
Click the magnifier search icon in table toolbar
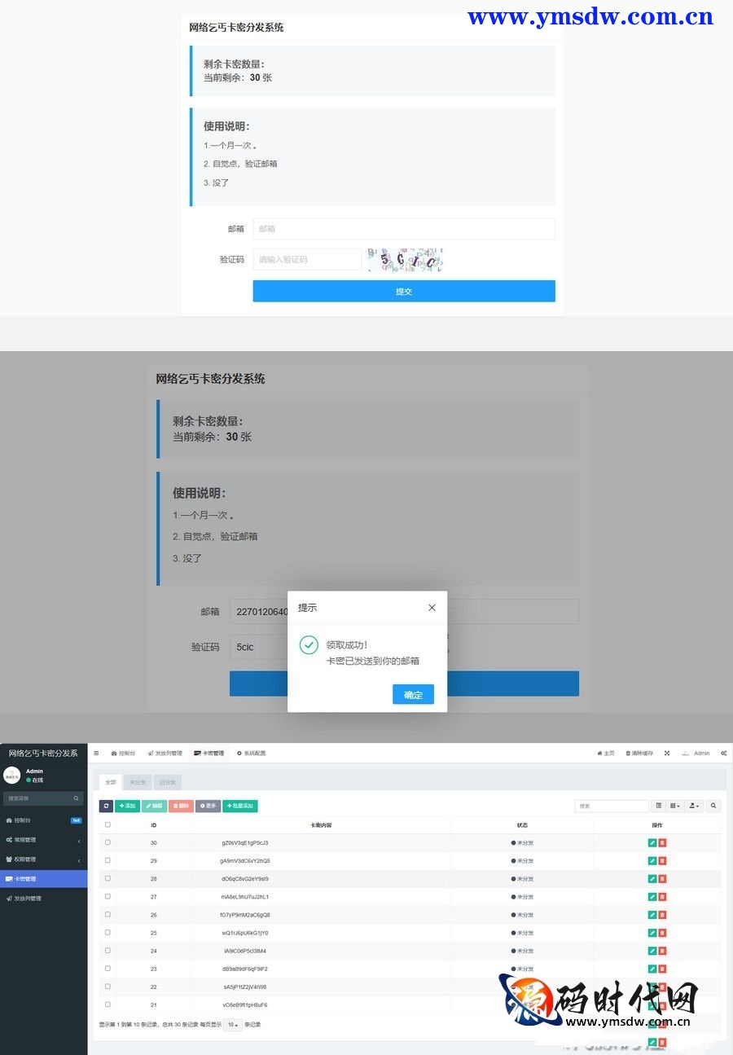tap(713, 806)
